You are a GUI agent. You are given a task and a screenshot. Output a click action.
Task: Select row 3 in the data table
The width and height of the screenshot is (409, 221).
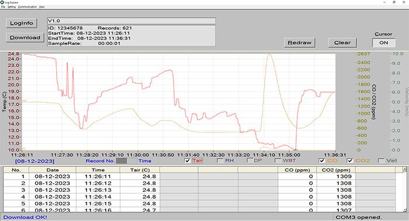(200, 190)
